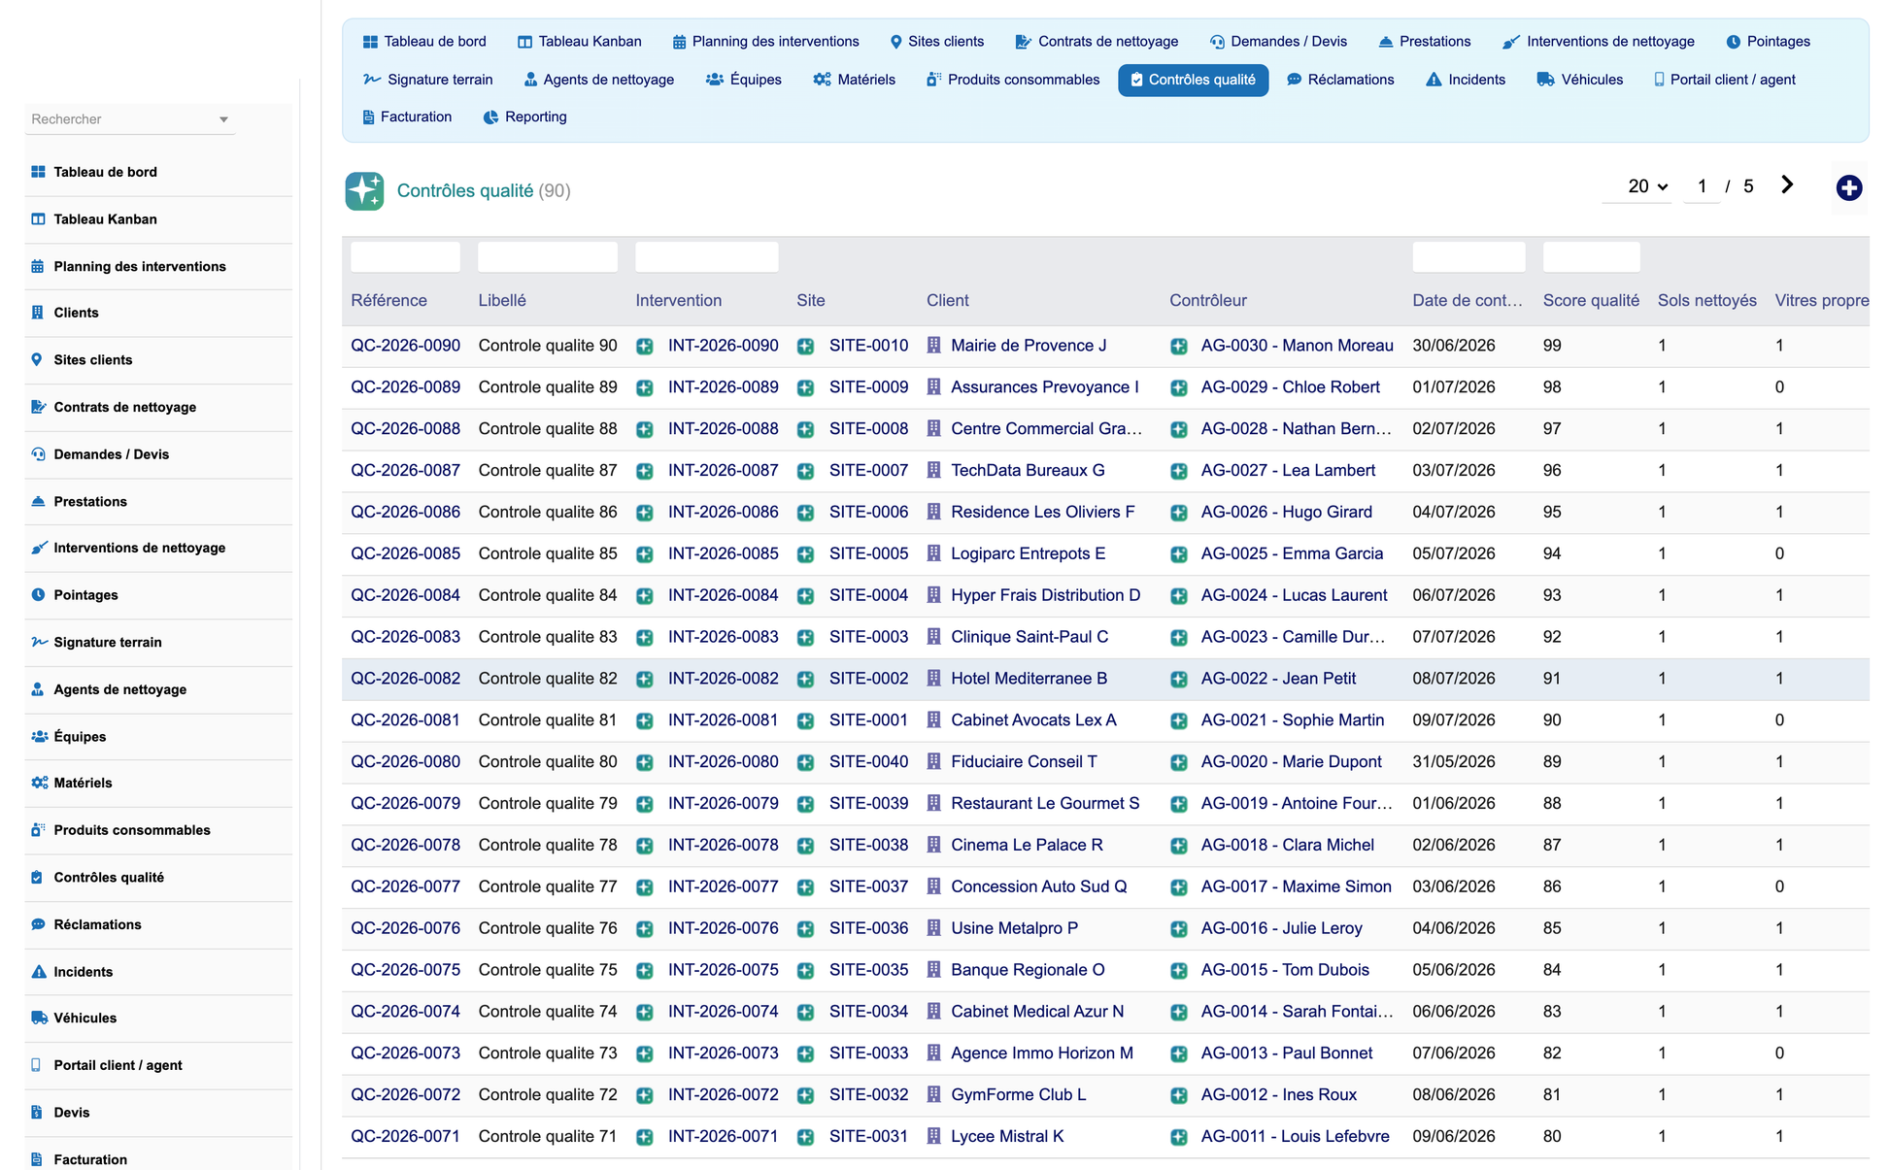Open controller AG-0026 - Hugo Girard
This screenshot has width=1890, height=1170.
point(1286,513)
